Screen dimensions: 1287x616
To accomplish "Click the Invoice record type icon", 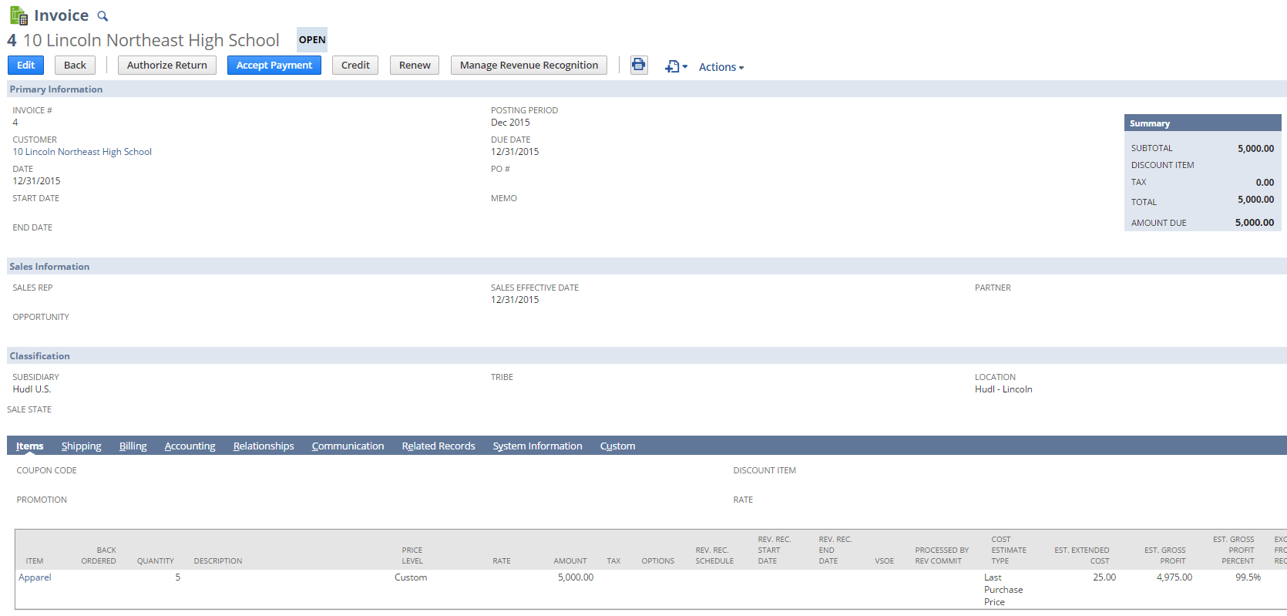I will pos(18,15).
